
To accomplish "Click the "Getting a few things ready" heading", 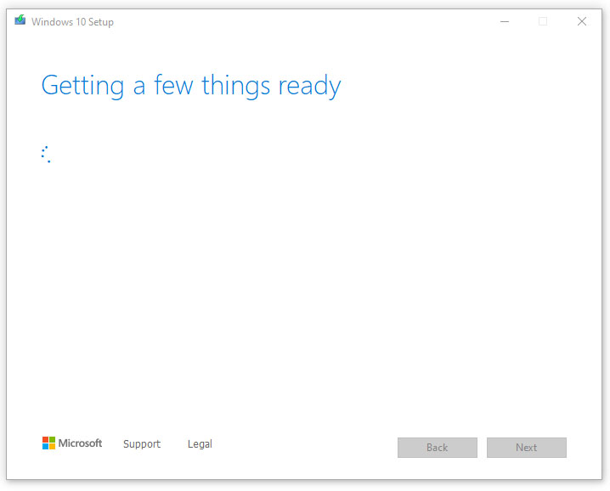I will coord(191,85).
